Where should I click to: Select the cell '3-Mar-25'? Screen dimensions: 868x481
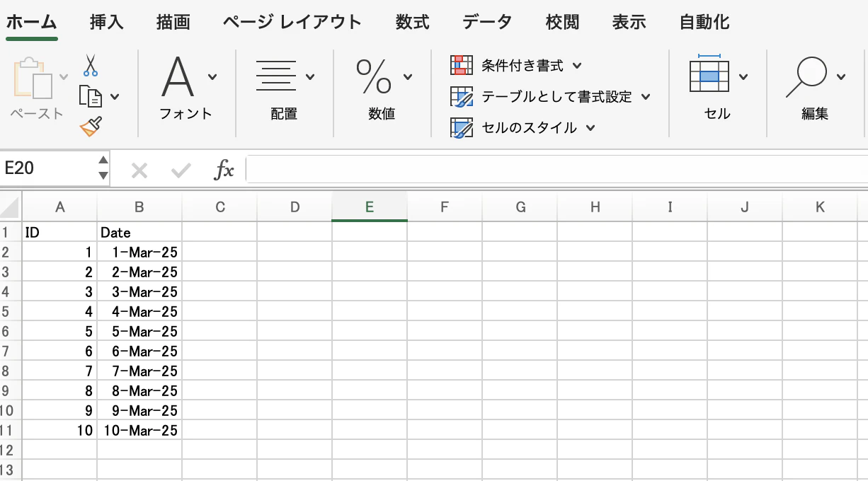pyautogui.click(x=139, y=291)
